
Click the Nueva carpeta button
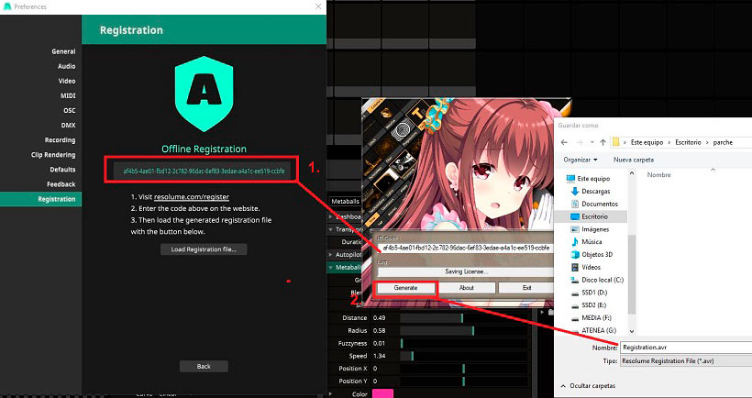(634, 160)
